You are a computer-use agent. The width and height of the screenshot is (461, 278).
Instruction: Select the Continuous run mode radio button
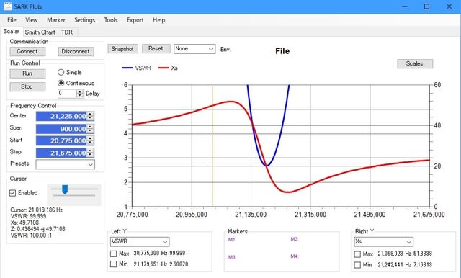pos(61,83)
